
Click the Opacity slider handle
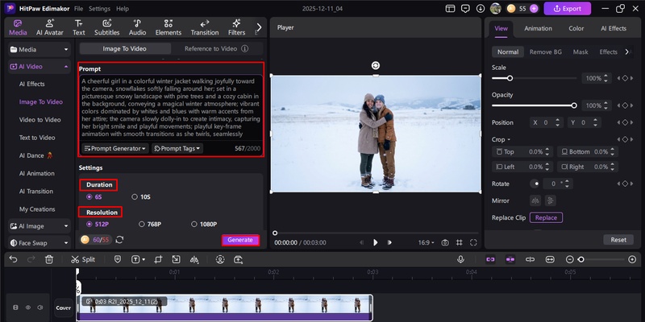coord(573,105)
